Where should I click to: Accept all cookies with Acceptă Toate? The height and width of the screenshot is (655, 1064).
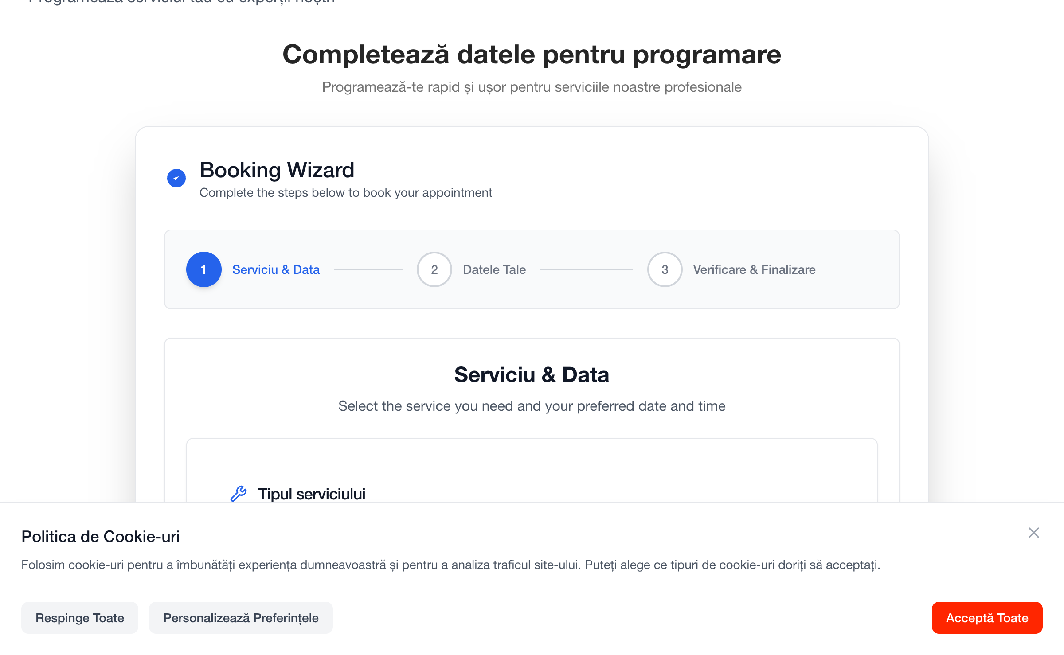pyautogui.click(x=987, y=618)
